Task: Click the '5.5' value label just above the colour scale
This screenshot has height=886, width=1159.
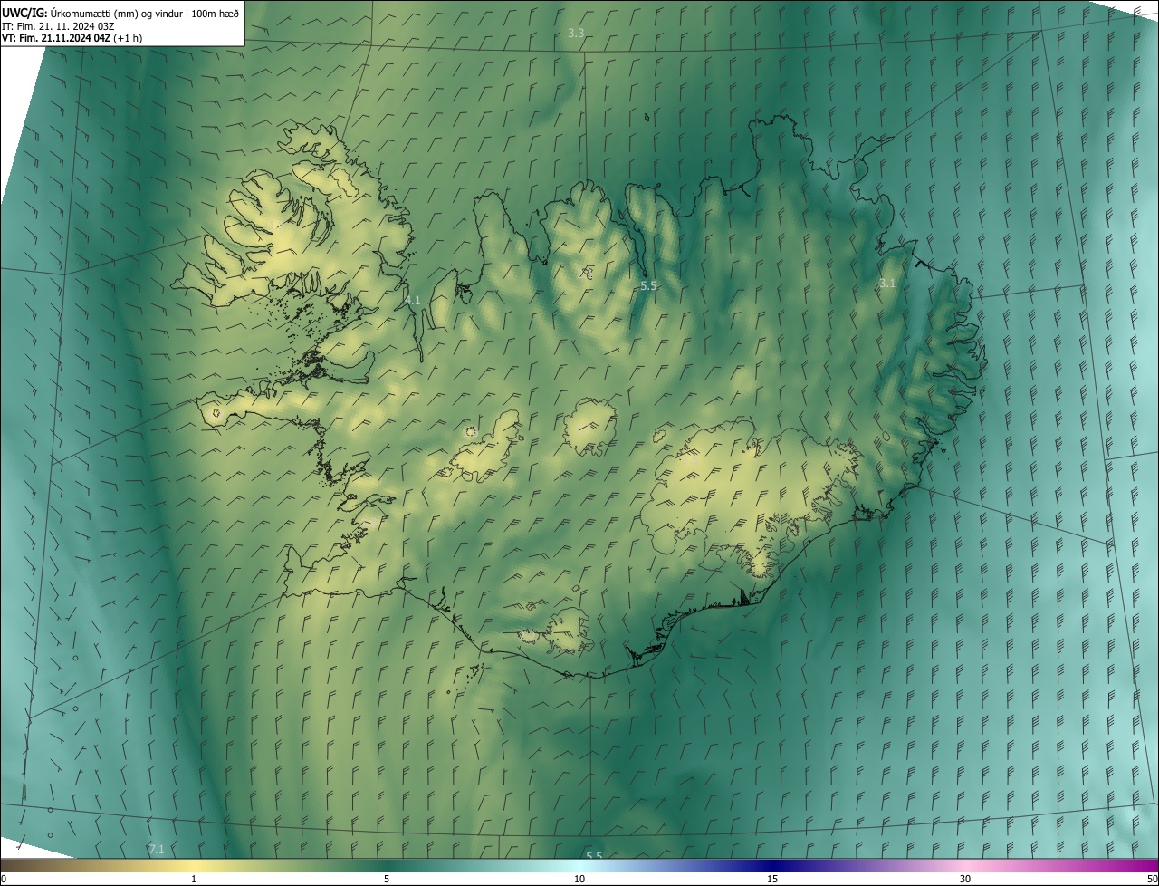Action: coord(594,855)
